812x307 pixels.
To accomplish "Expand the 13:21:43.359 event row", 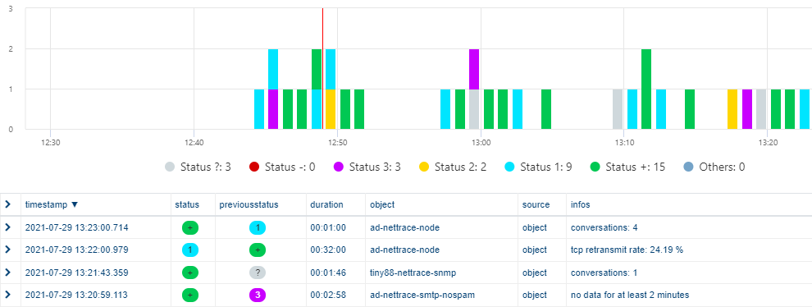I will click(7, 273).
